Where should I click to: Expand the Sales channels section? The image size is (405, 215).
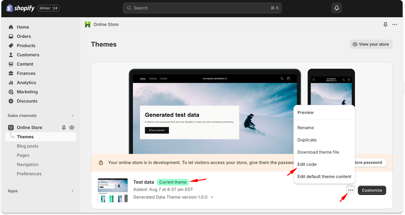[72, 116]
